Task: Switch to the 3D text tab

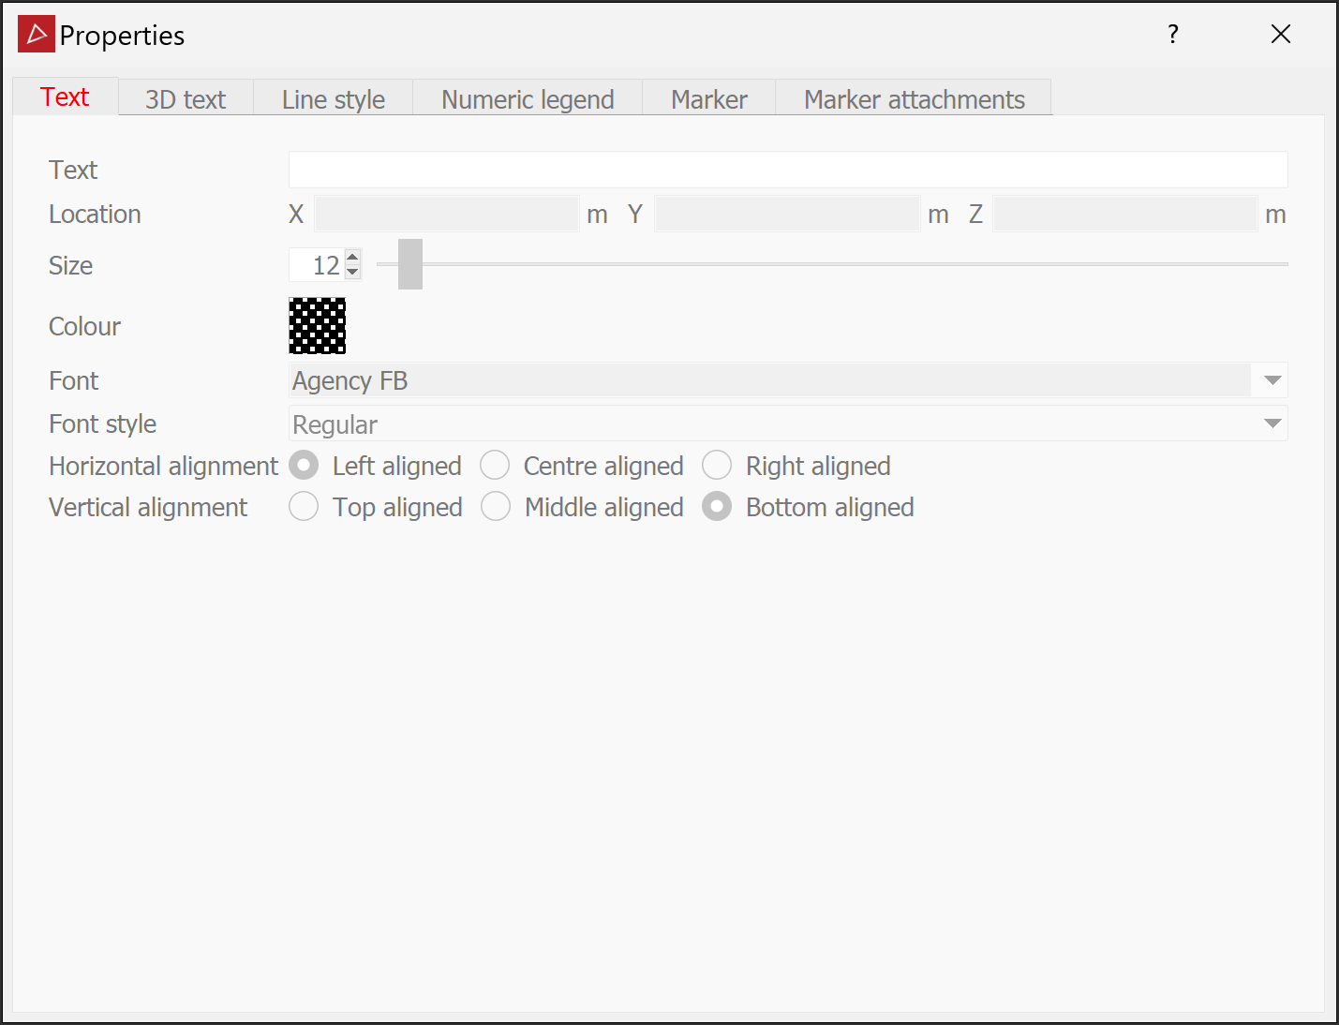Action: (x=186, y=99)
